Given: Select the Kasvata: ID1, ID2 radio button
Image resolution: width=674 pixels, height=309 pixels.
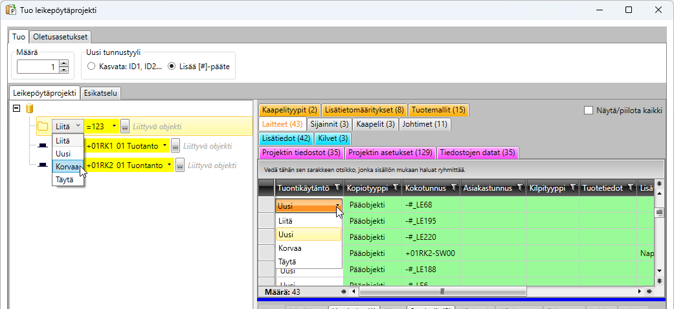Looking at the screenshot, I should pyautogui.click(x=91, y=66).
